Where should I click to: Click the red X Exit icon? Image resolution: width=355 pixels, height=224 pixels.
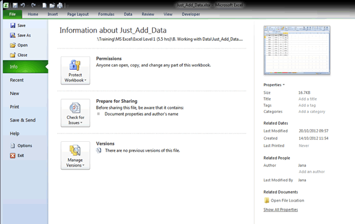click(12, 155)
